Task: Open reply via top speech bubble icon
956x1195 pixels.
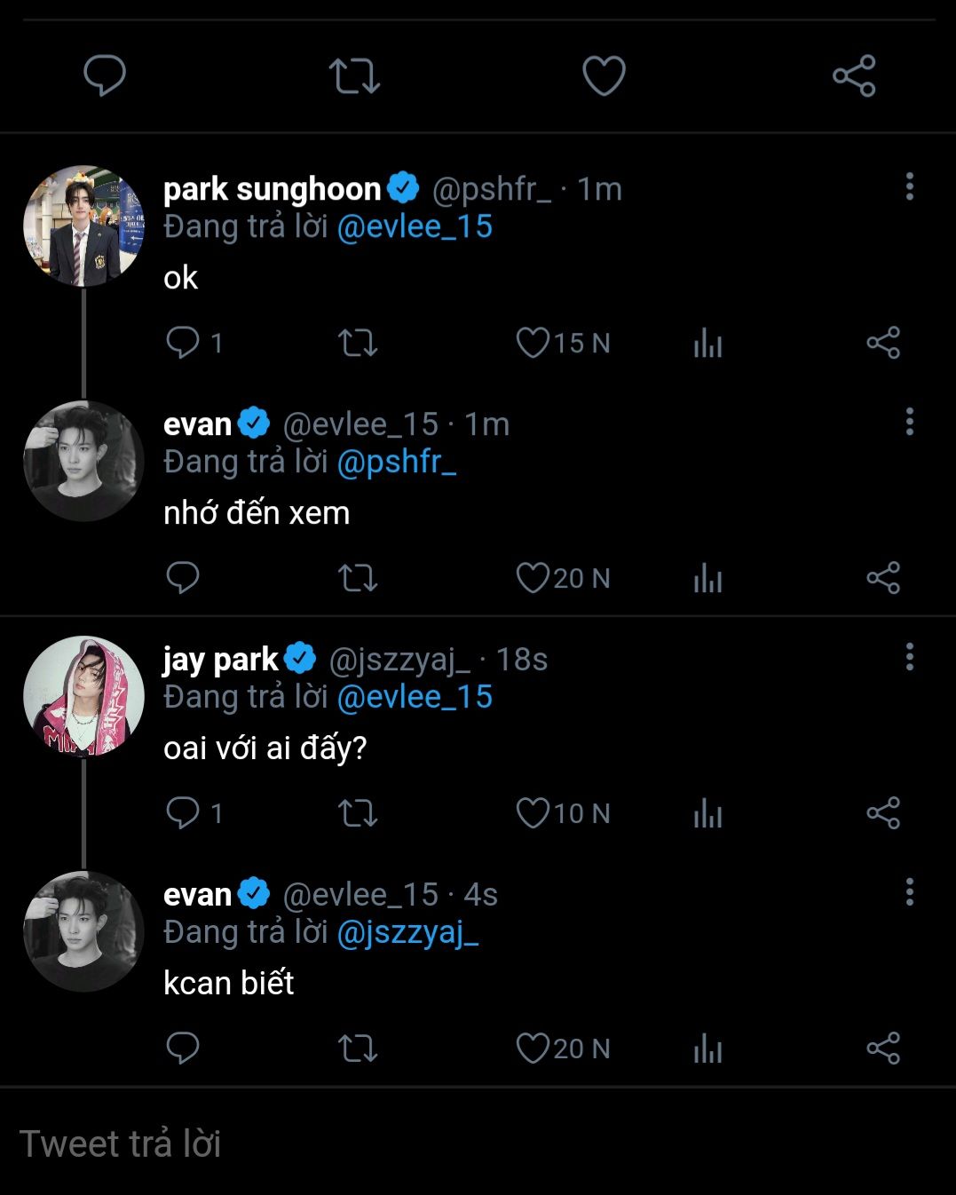Action: [x=105, y=75]
